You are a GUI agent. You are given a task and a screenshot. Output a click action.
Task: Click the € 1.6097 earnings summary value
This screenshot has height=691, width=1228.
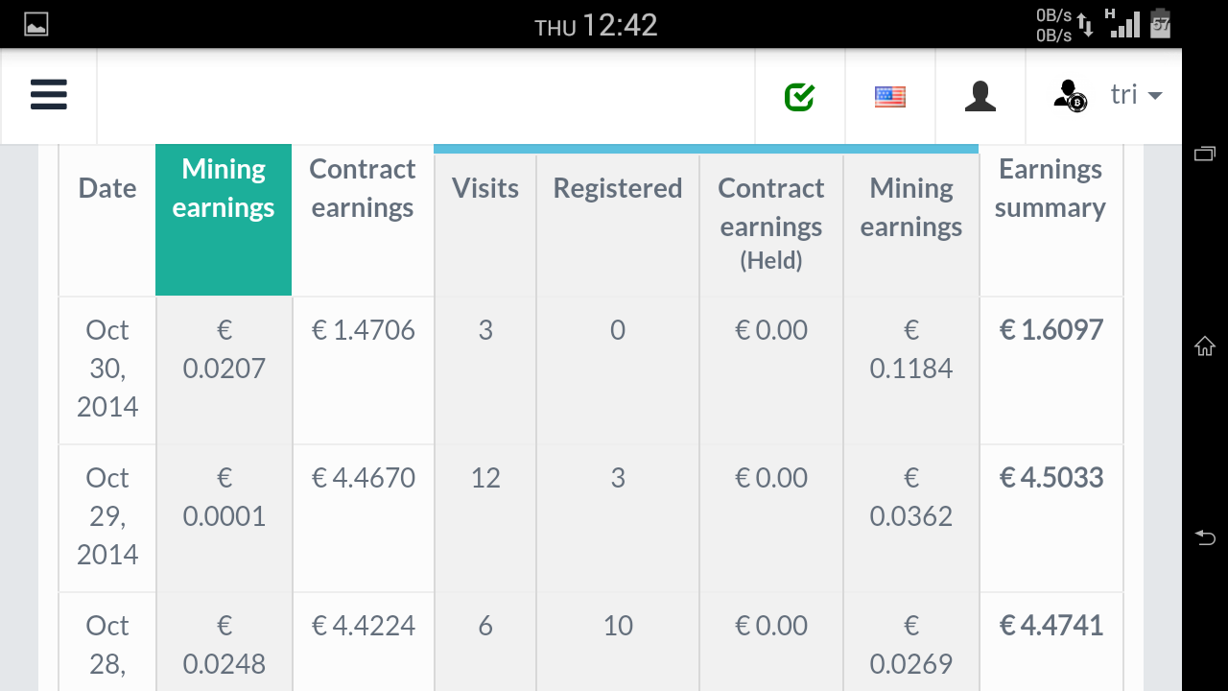click(x=1051, y=330)
